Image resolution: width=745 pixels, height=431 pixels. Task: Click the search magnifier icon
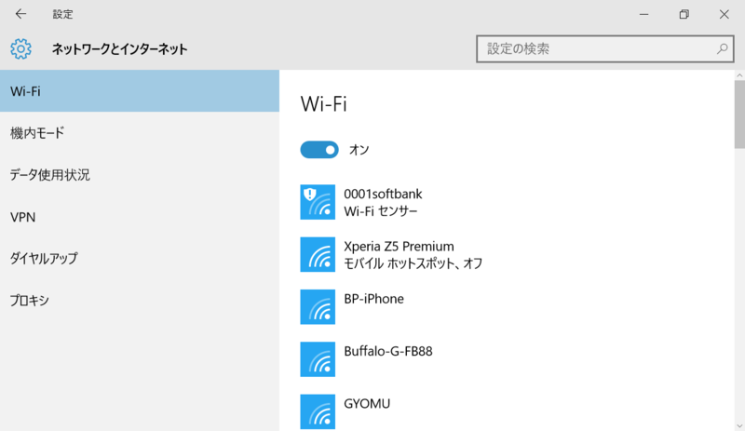tap(722, 48)
